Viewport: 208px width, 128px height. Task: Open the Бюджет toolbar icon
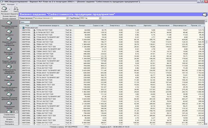[4, 9]
